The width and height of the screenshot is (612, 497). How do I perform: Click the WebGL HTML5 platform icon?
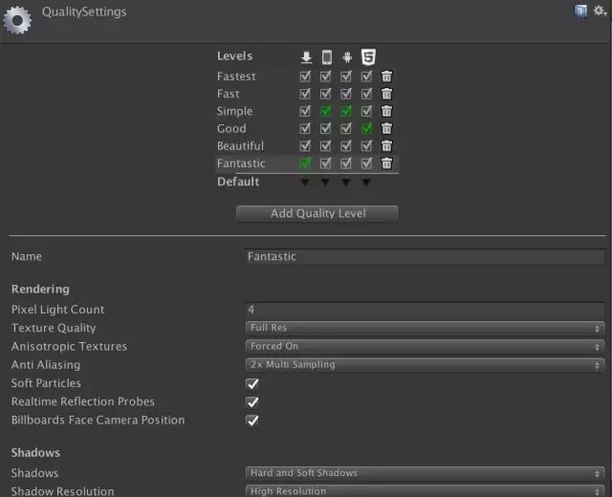tap(368, 57)
